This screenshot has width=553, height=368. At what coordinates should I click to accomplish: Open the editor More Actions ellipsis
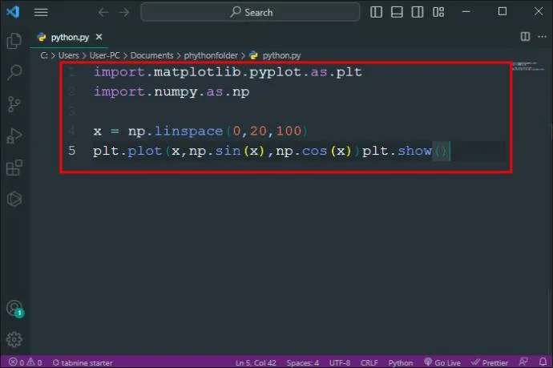[542, 36]
